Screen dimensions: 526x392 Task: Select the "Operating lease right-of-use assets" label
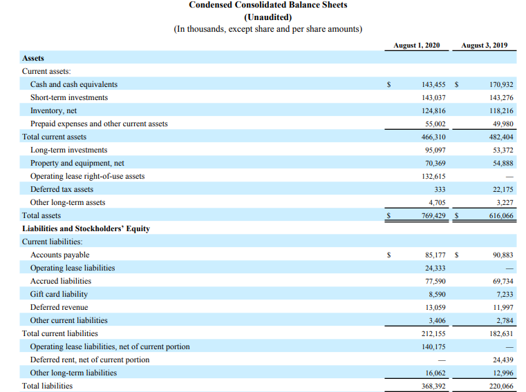pyautogui.click(x=87, y=176)
